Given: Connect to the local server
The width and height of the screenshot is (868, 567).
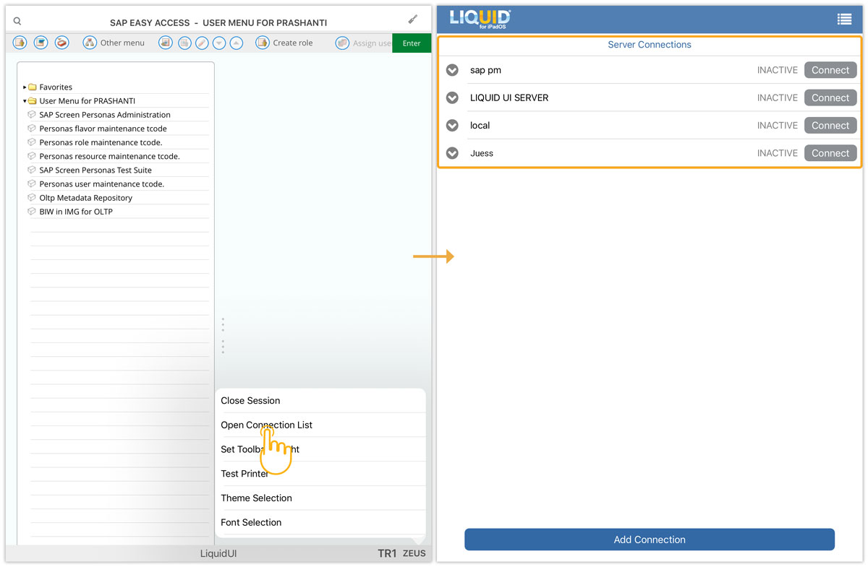Looking at the screenshot, I should pyautogui.click(x=830, y=125).
